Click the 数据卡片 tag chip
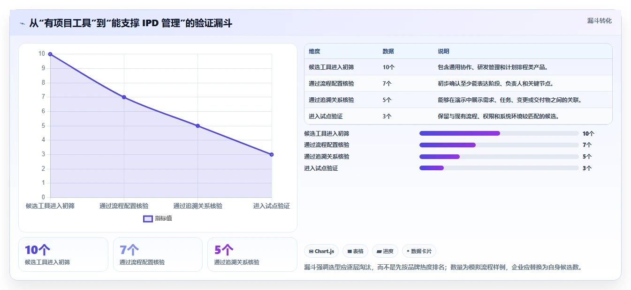The width and height of the screenshot is (631, 290). 419,251
